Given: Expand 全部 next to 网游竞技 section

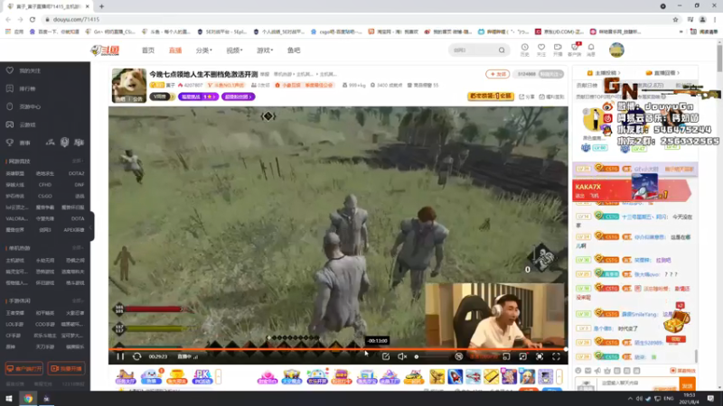Looking at the screenshot, I should click(78, 161).
